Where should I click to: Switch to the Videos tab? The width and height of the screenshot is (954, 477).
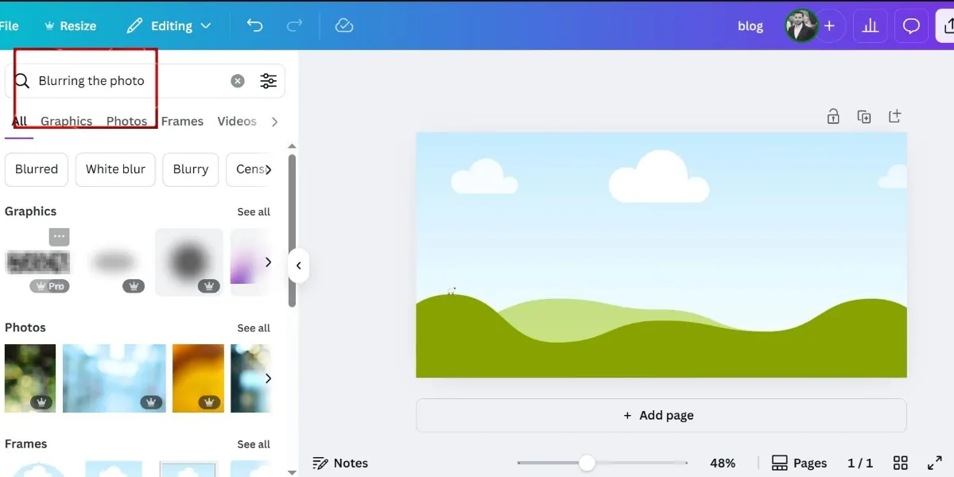point(237,121)
